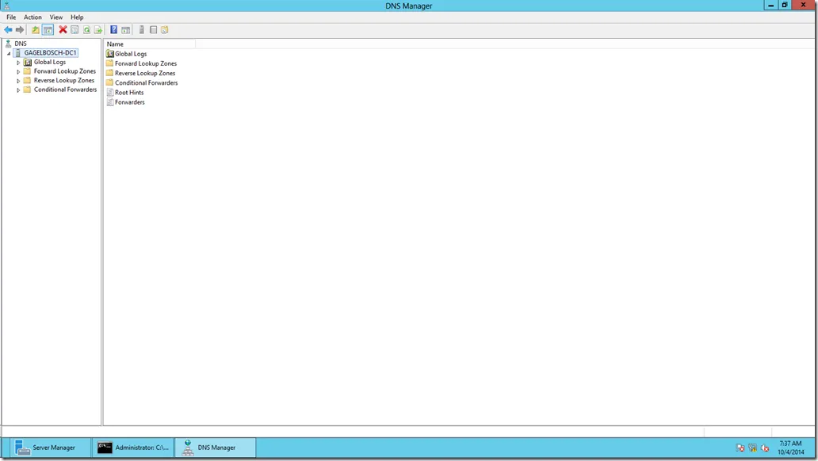
Task: Select Conditional Forwarders in left tree
Action: (65, 90)
